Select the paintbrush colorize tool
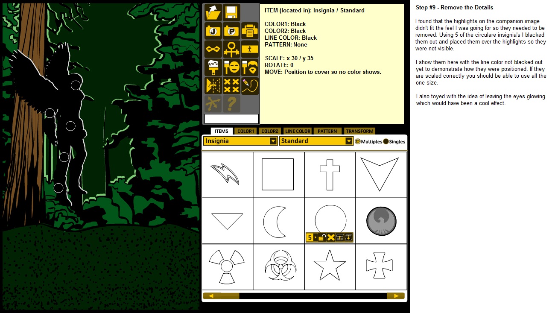This screenshot has width=555, height=313. click(213, 67)
